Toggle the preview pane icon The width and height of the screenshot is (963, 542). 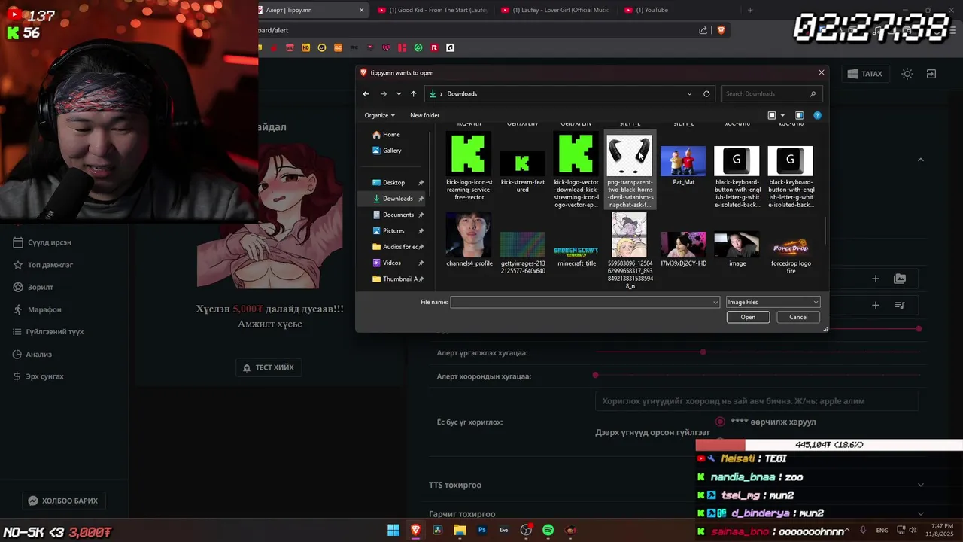click(799, 115)
